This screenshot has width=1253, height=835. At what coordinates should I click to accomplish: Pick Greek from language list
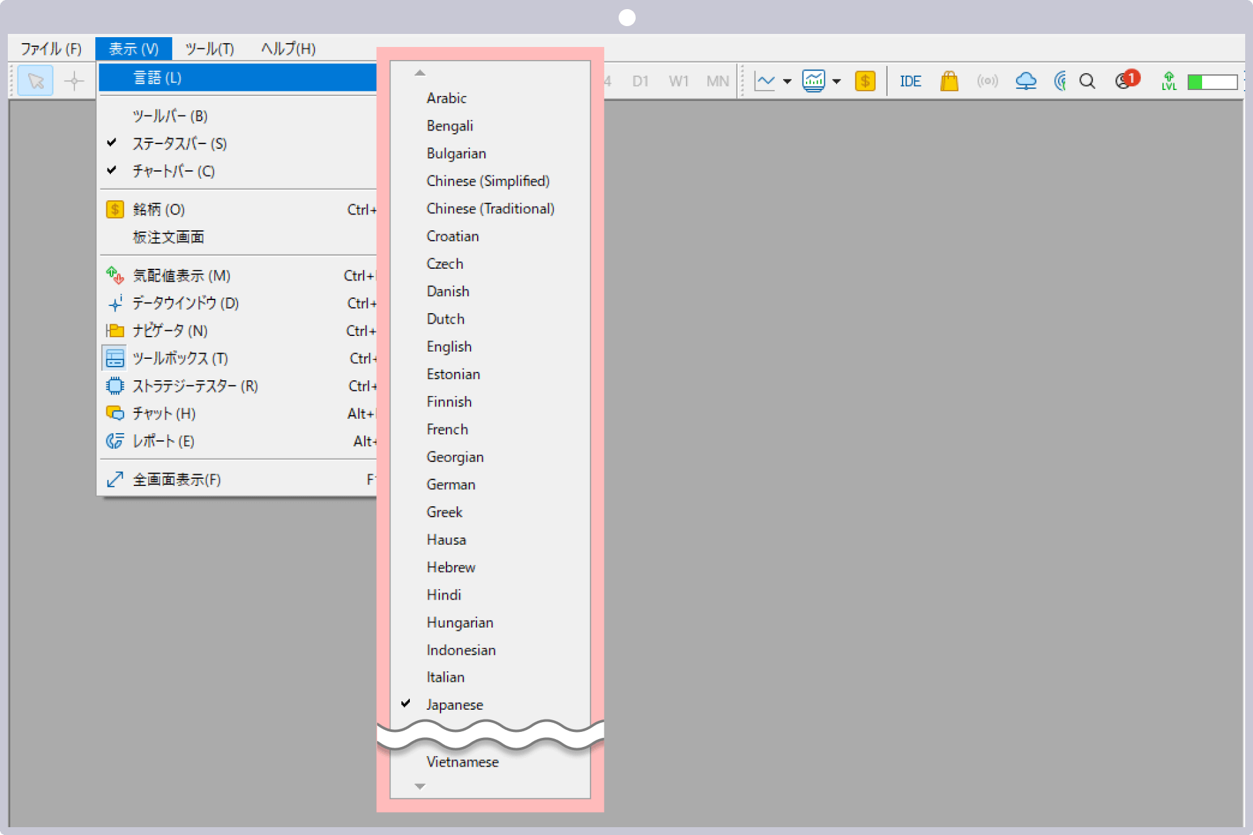[490, 512]
